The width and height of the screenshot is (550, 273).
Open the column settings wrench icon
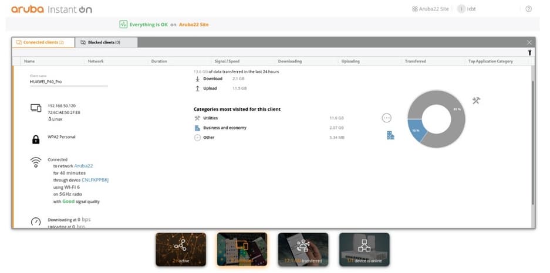[x=529, y=53]
